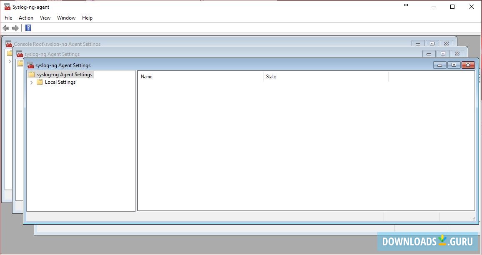The height and width of the screenshot is (255, 482).
Task: Expand the Local Settings tree node
Action: [x=32, y=82]
